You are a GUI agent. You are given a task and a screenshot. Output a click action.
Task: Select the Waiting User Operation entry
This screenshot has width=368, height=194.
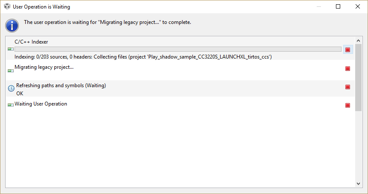(x=41, y=104)
